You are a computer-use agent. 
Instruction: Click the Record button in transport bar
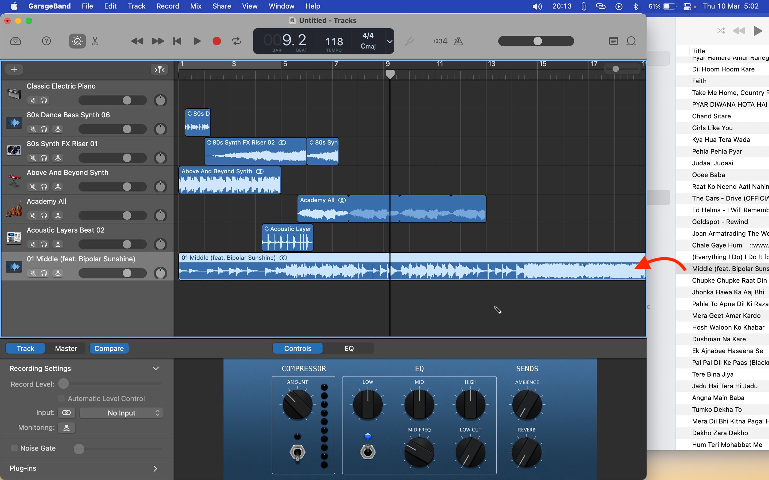(x=217, y=41)
